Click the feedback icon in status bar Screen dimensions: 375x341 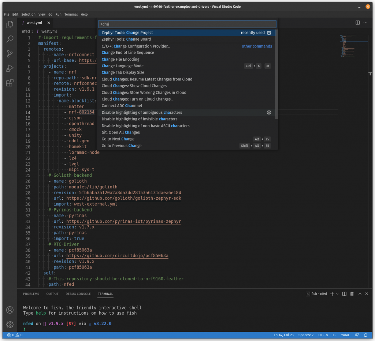coord(357,335)
